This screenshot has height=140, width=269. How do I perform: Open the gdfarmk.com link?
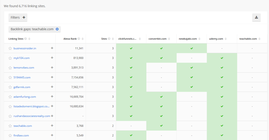click(22, 87)
